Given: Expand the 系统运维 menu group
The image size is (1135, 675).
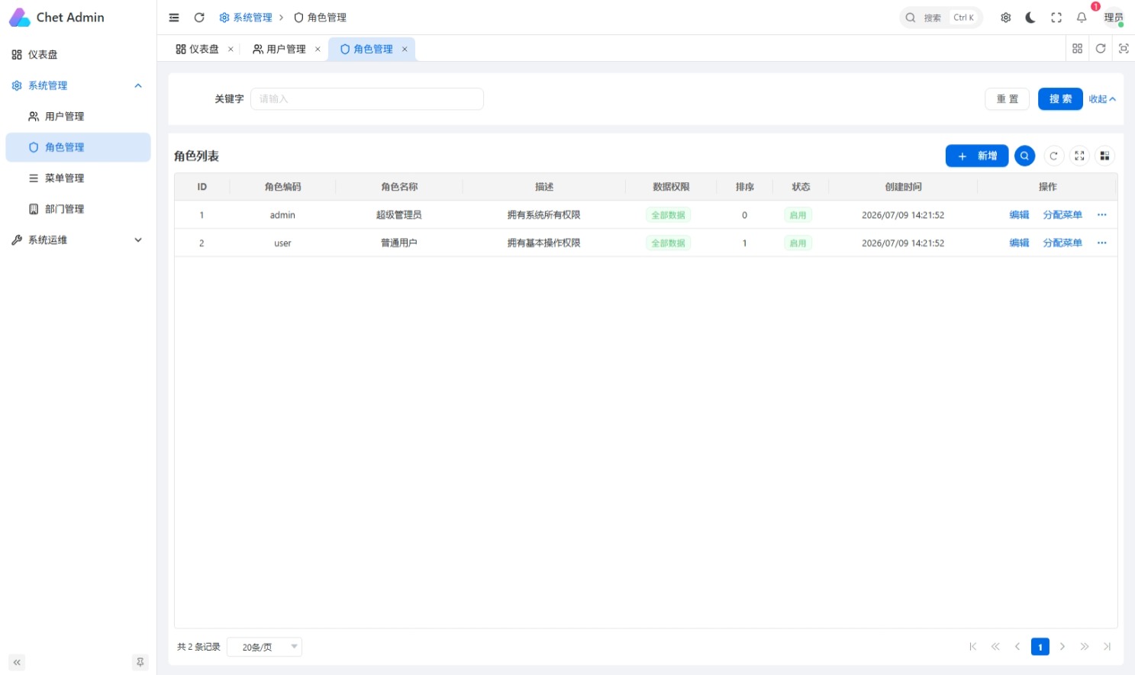Looking at the screenshot, I should point(78,239).
